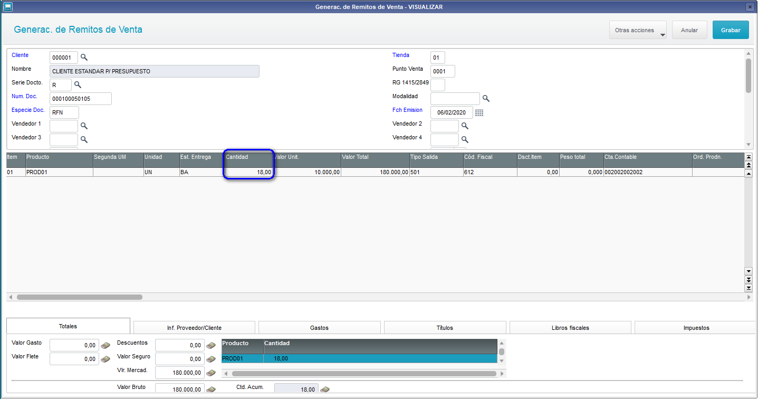Click the Cliente field label link

[20, 55]
